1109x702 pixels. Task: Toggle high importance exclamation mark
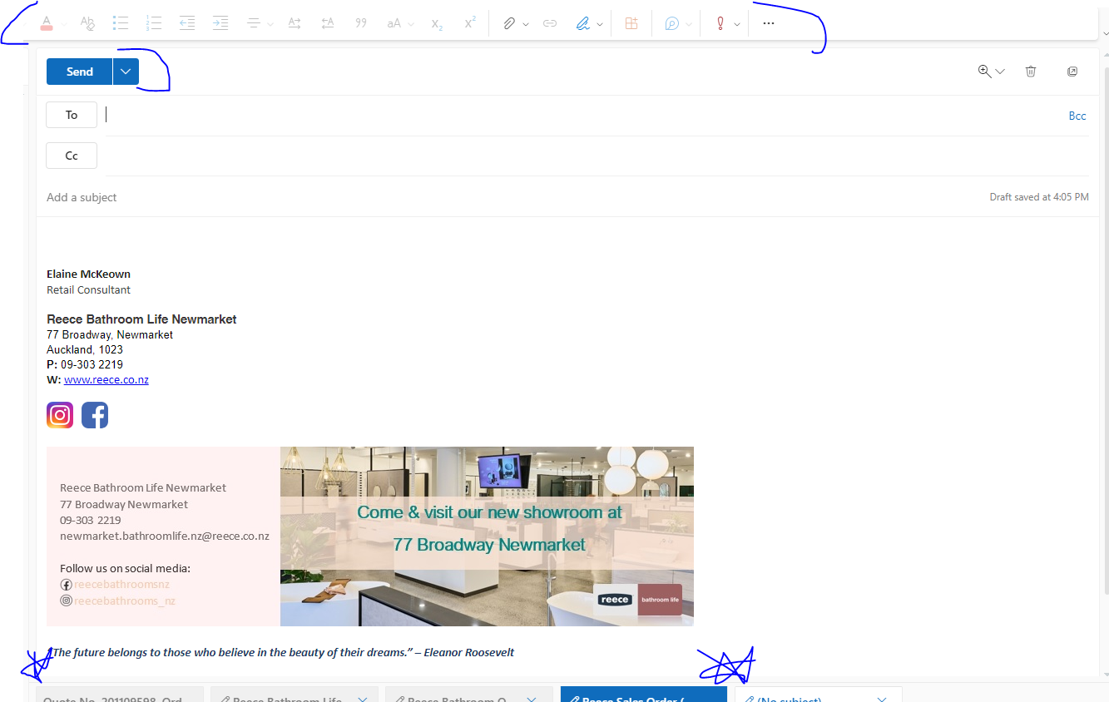720,23
